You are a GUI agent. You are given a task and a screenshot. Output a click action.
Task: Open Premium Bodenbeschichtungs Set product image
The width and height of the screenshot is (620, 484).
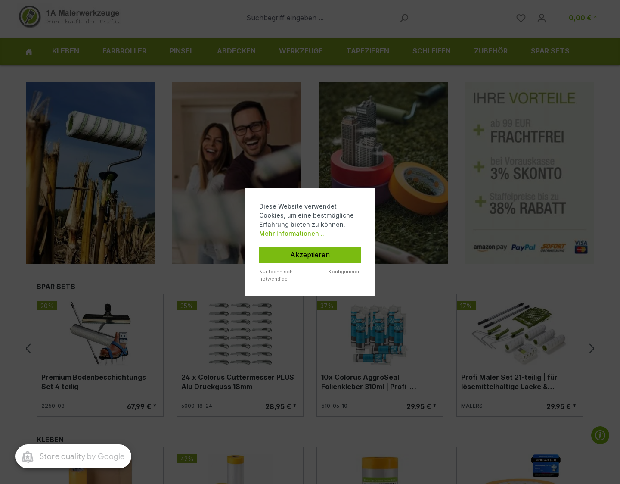click(100, 333)
